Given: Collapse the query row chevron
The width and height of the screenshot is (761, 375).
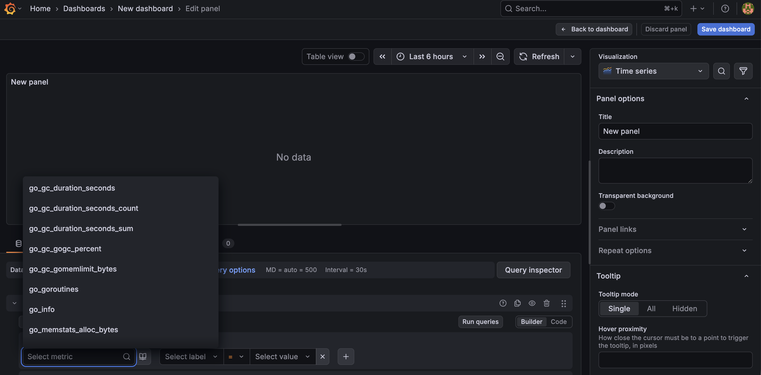Looking at the screenshot, I should click(x=15, y=303).
